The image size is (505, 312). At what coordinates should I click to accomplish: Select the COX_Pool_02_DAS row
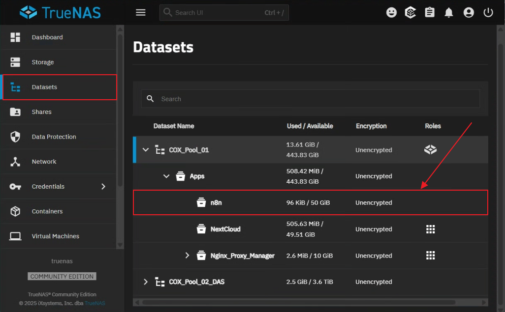tap(311, 282)
